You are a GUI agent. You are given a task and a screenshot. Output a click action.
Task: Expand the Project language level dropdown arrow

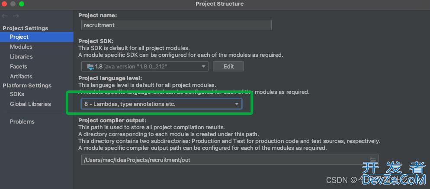coord(237,104)
